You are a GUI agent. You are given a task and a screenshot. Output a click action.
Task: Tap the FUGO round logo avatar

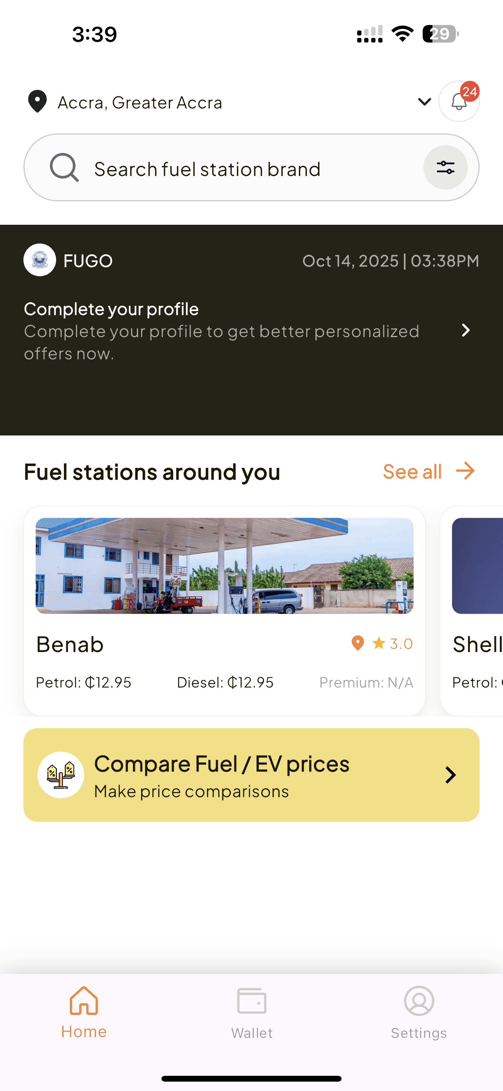40,260
